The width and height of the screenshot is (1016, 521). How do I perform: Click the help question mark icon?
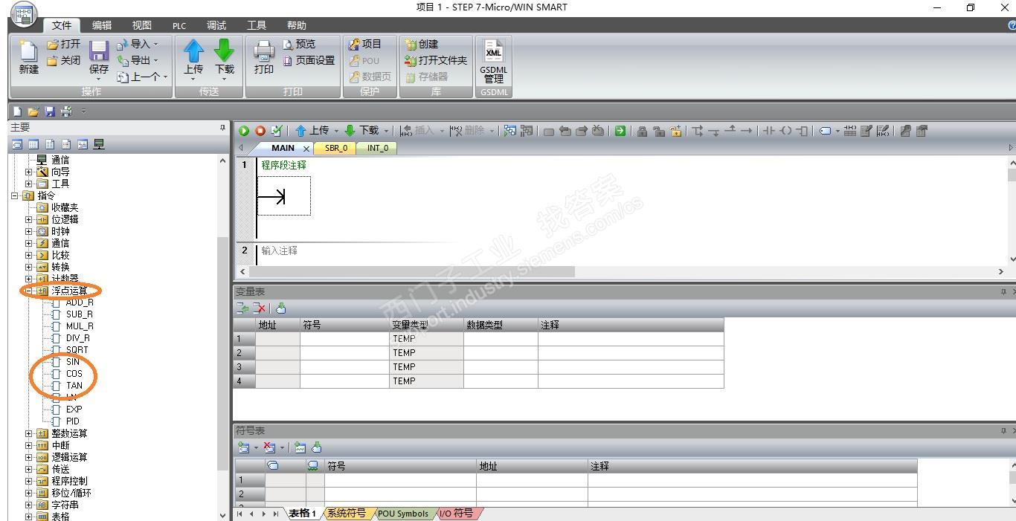point(1011,25)
